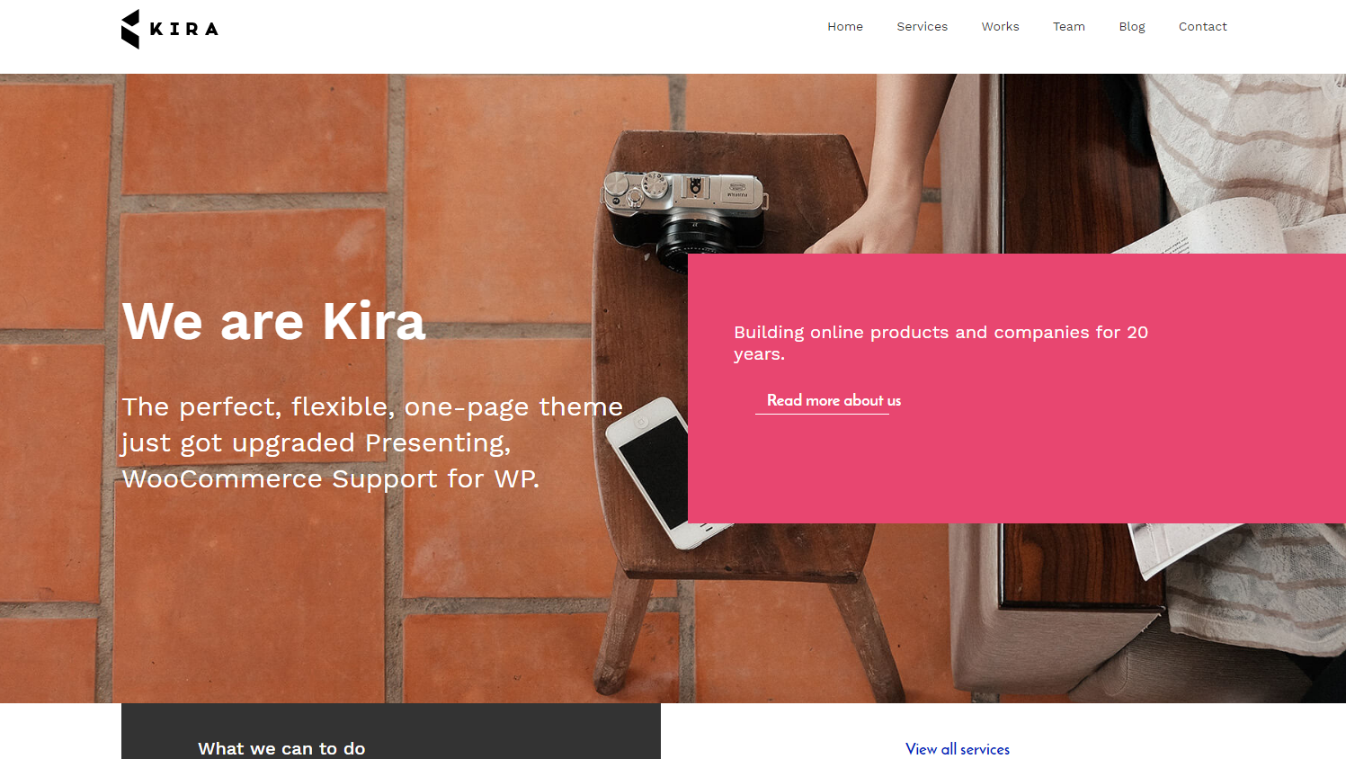Viewport: 1346px width, 759px height.
Task: Open the Services navigation link
Action: click(x=922, y=27)
